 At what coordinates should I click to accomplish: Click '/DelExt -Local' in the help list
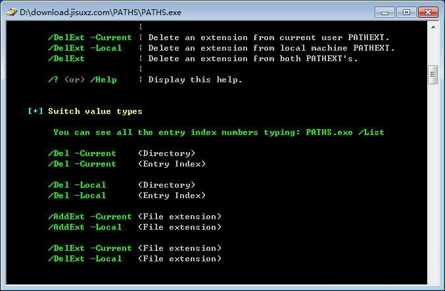pyautogui.click(x=85, y=48)
